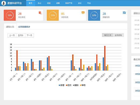
Task: Open the 平台 menu
Action: tap(89, 3)
